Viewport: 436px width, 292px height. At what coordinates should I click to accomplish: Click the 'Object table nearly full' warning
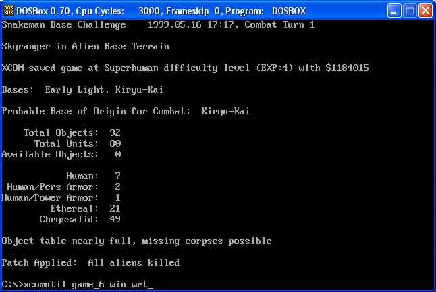136,241
